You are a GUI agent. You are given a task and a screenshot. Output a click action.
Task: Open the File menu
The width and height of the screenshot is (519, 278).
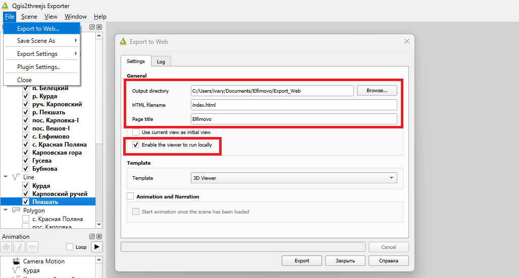[x=10, y=17]
